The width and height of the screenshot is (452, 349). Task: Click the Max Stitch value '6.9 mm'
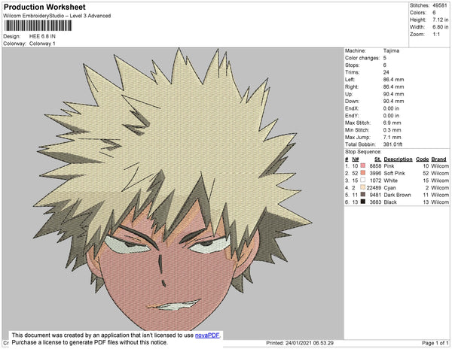click(392, 123)
